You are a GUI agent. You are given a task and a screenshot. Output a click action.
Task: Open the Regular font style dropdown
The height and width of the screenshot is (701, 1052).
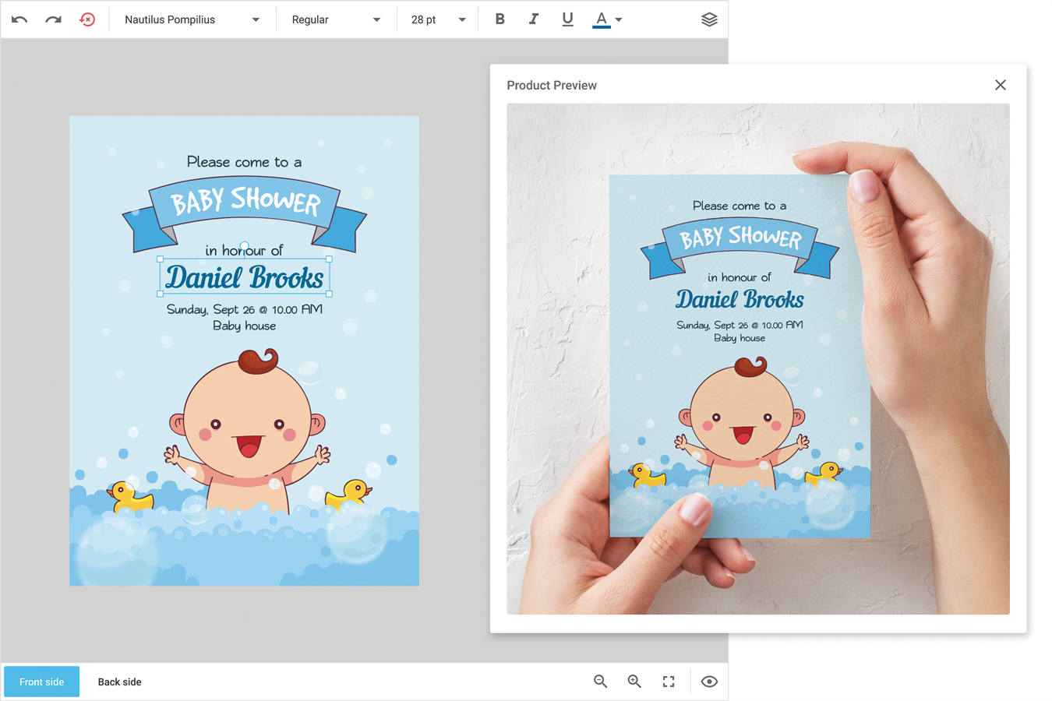pos(336,19)
